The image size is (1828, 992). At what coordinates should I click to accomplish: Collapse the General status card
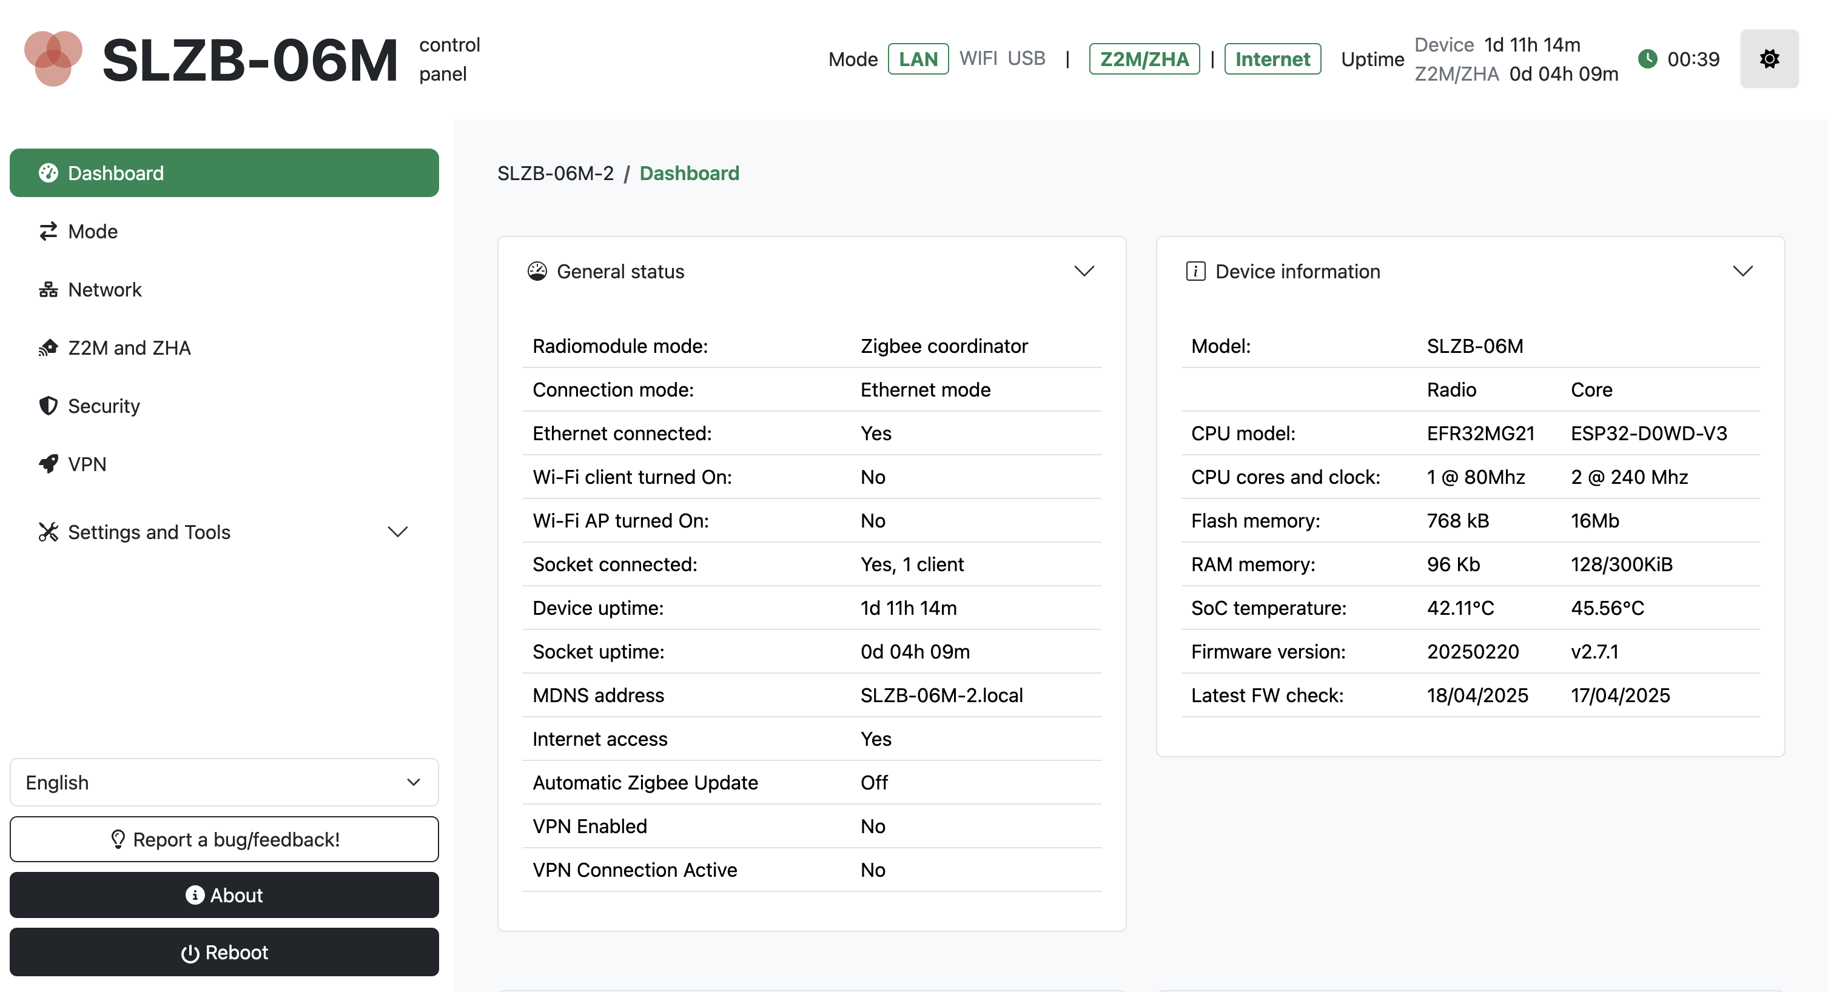point(1084,272)
